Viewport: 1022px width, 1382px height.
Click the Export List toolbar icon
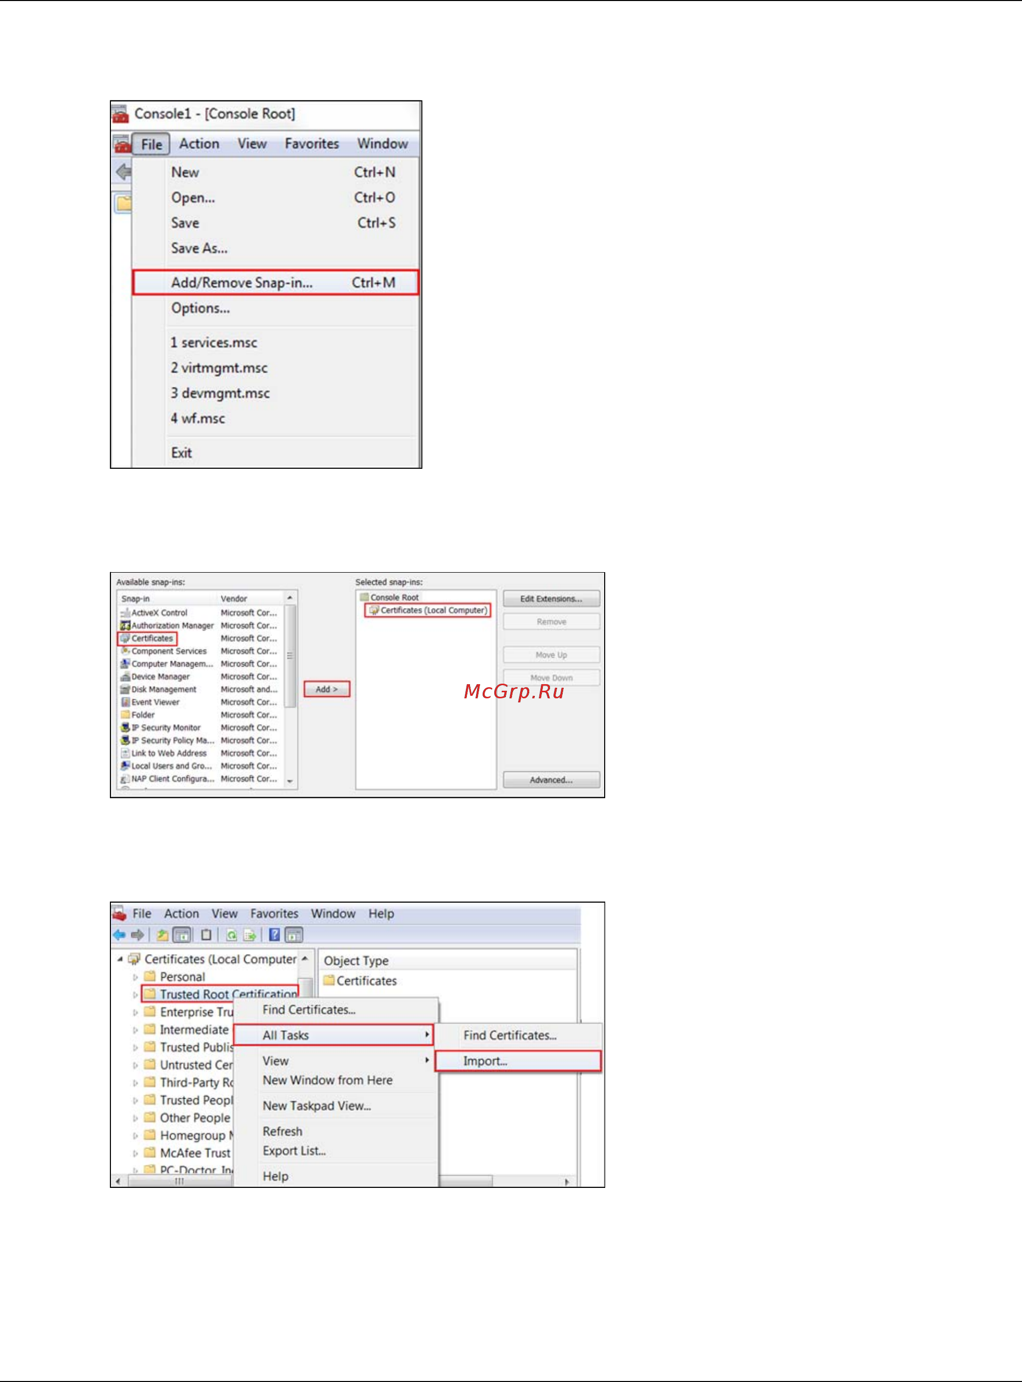250,935
